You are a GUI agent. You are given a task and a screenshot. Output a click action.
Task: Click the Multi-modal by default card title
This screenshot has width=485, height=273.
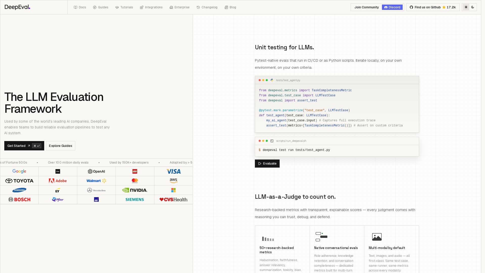pos(387,248)
